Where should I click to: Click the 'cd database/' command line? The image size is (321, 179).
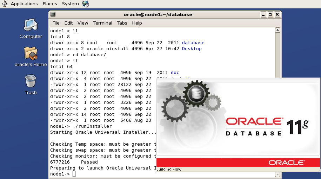pyautogui.click(x=89, y=55)
